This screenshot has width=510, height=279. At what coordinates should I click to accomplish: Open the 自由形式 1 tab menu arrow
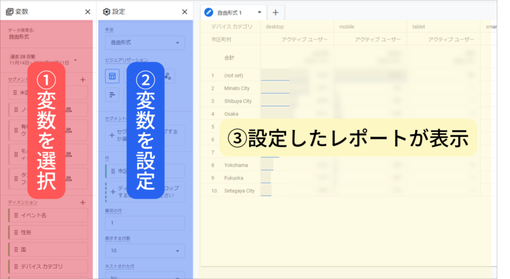click(260, 12)
